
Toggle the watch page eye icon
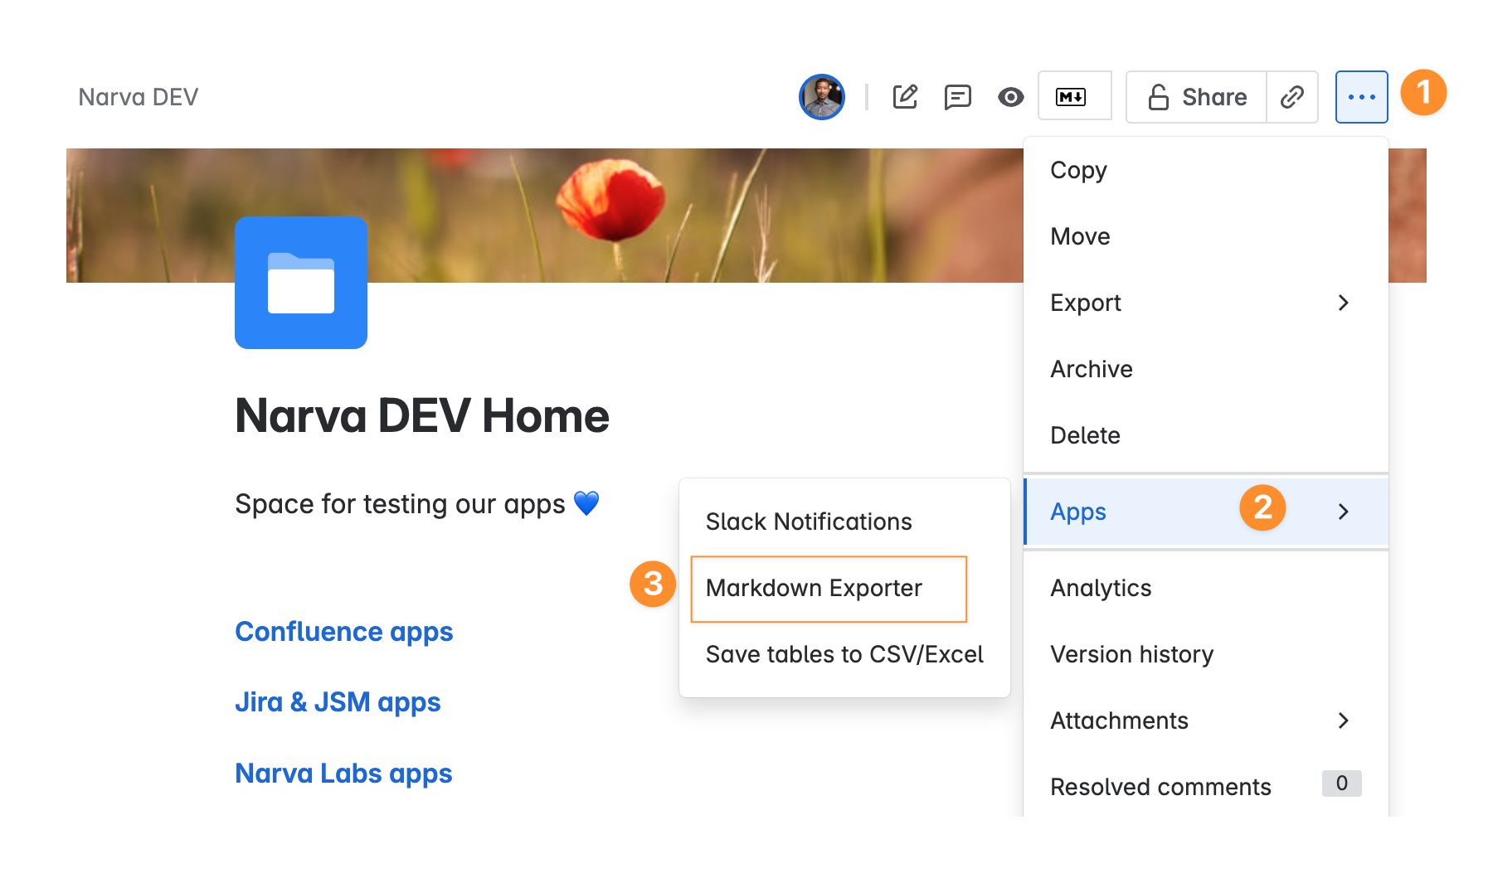(x=1010, y=97)
